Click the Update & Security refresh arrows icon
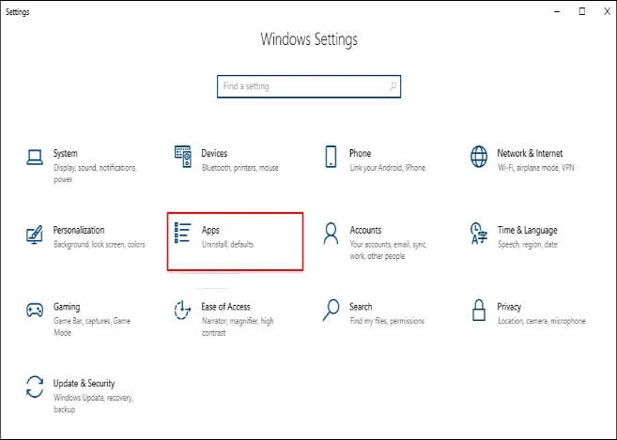 tap(35, 387)
